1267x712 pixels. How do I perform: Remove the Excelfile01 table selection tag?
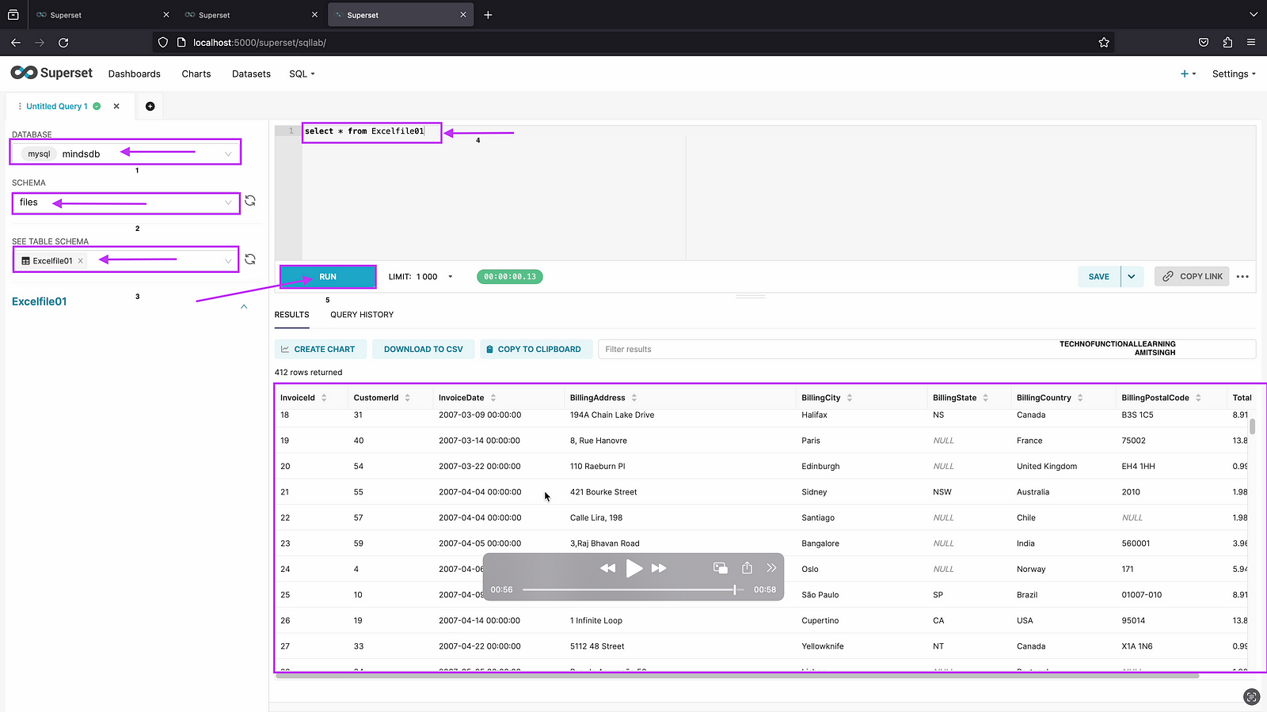point(81,261)
